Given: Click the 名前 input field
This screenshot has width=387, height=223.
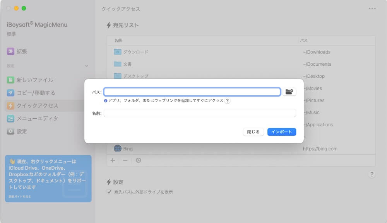Looking at the screenshot, I should click(x=200, y=113).
